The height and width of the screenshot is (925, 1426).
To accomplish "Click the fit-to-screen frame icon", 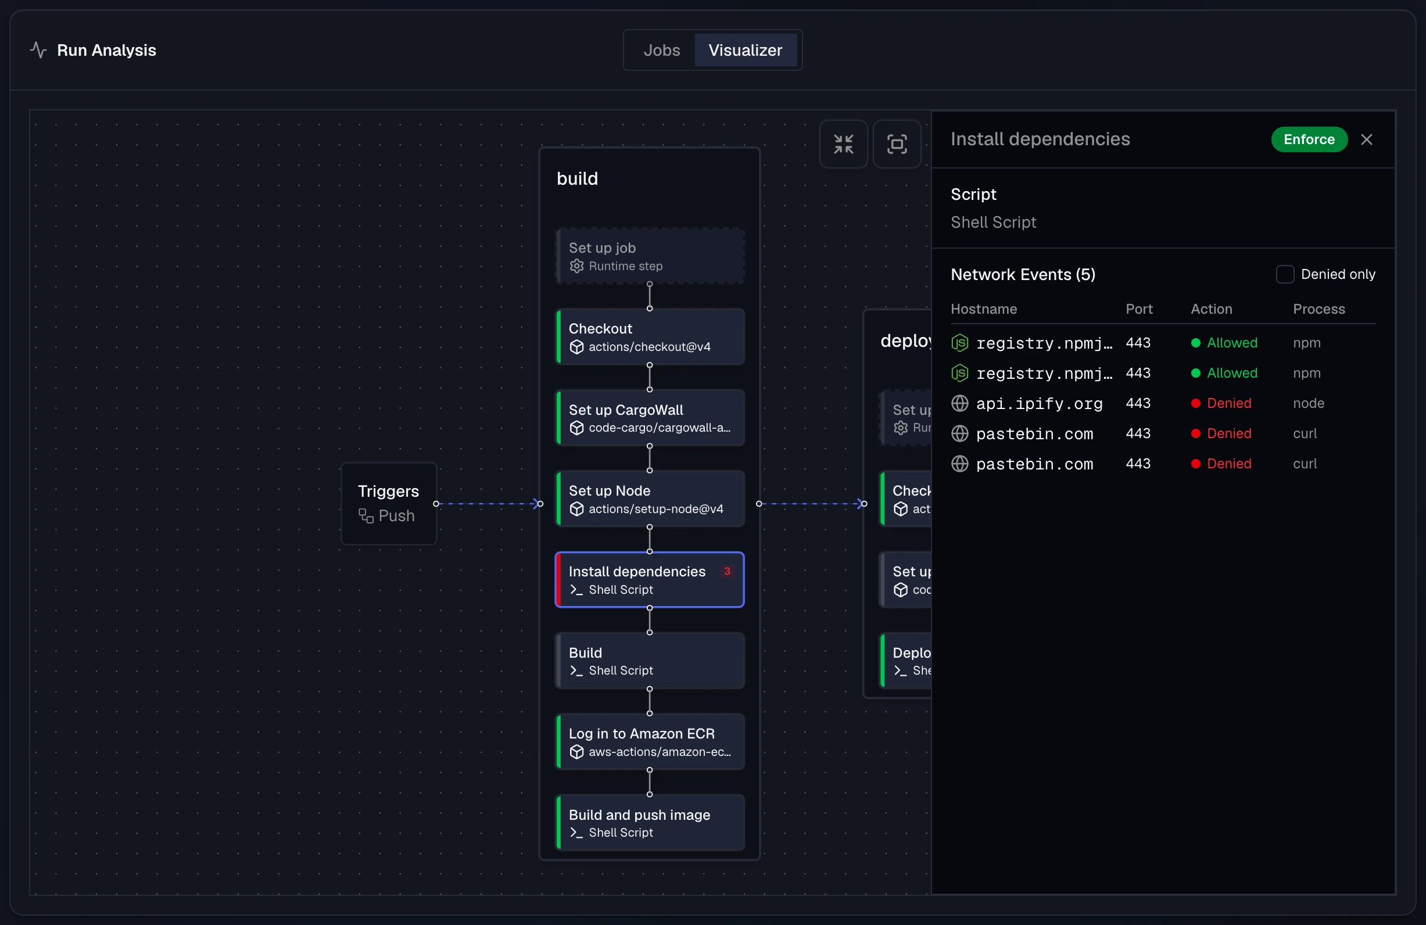I will [x=897, y=144].
